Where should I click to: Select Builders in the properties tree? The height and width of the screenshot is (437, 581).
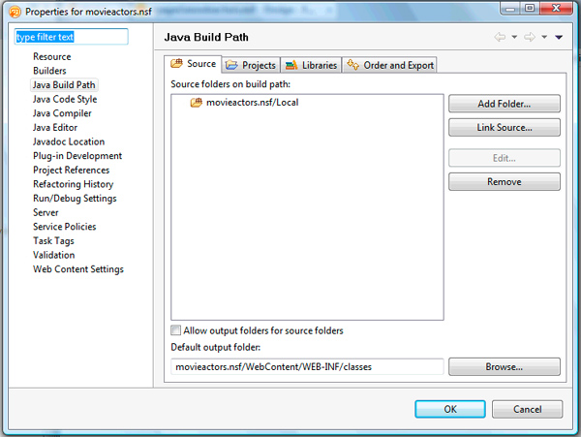point(49,71)
